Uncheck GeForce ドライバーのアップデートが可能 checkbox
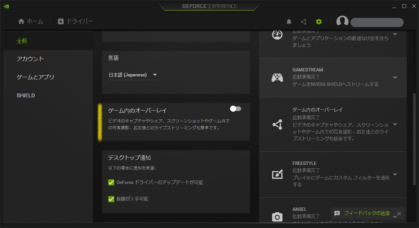 click(x=111, y=182)
